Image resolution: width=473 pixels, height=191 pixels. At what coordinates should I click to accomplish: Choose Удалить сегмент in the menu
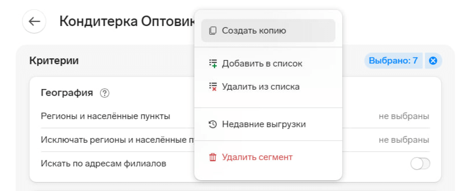pos(268,157)
